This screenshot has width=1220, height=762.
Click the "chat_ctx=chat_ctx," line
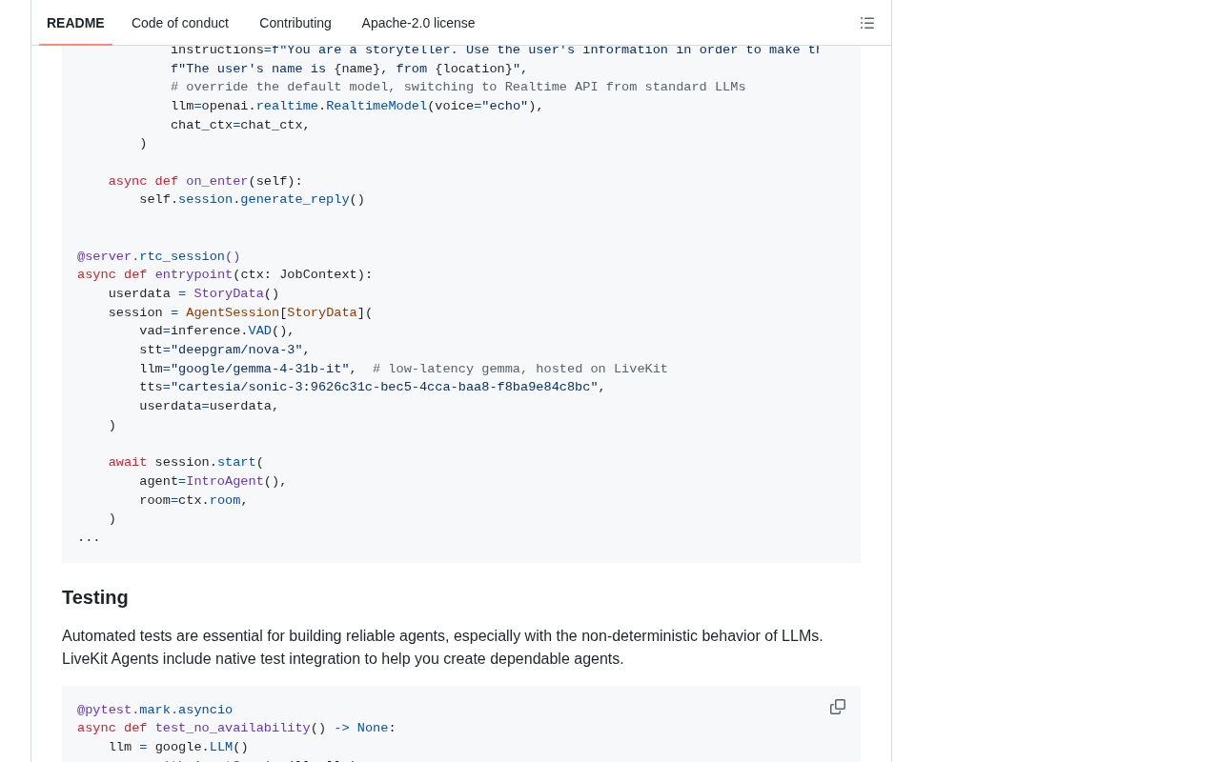[240, 125]
